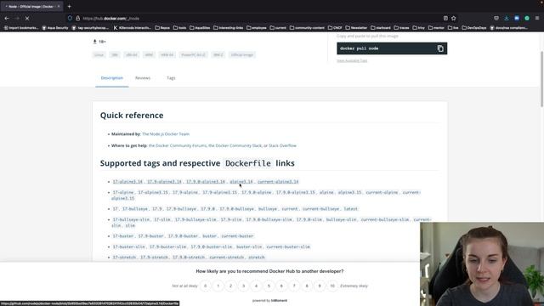The image size is (544, 306).
Task: Expand the Newsletter bookmark folder
Action: (356, 28)
